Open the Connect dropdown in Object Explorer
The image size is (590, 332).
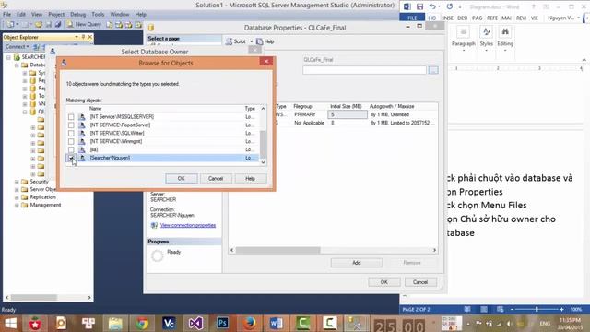point(17,47)
